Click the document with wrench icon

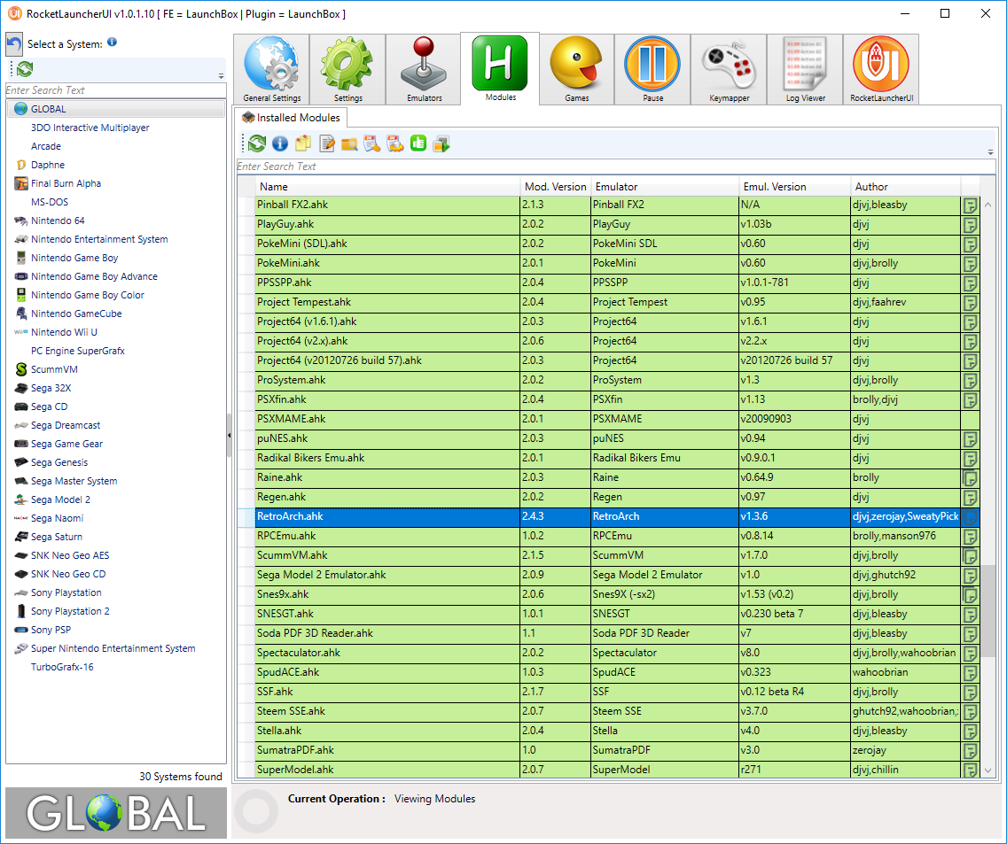pyautogui.click(x=372, y=143)
